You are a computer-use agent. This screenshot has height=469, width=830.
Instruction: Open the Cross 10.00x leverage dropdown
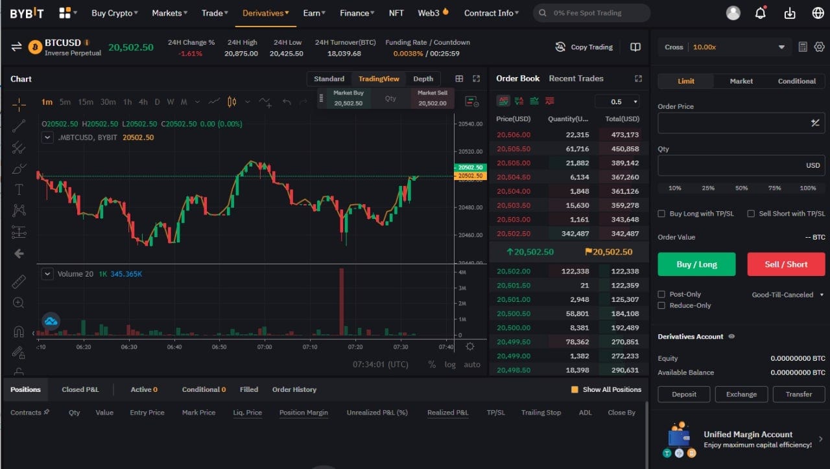[x=725, y=47]
